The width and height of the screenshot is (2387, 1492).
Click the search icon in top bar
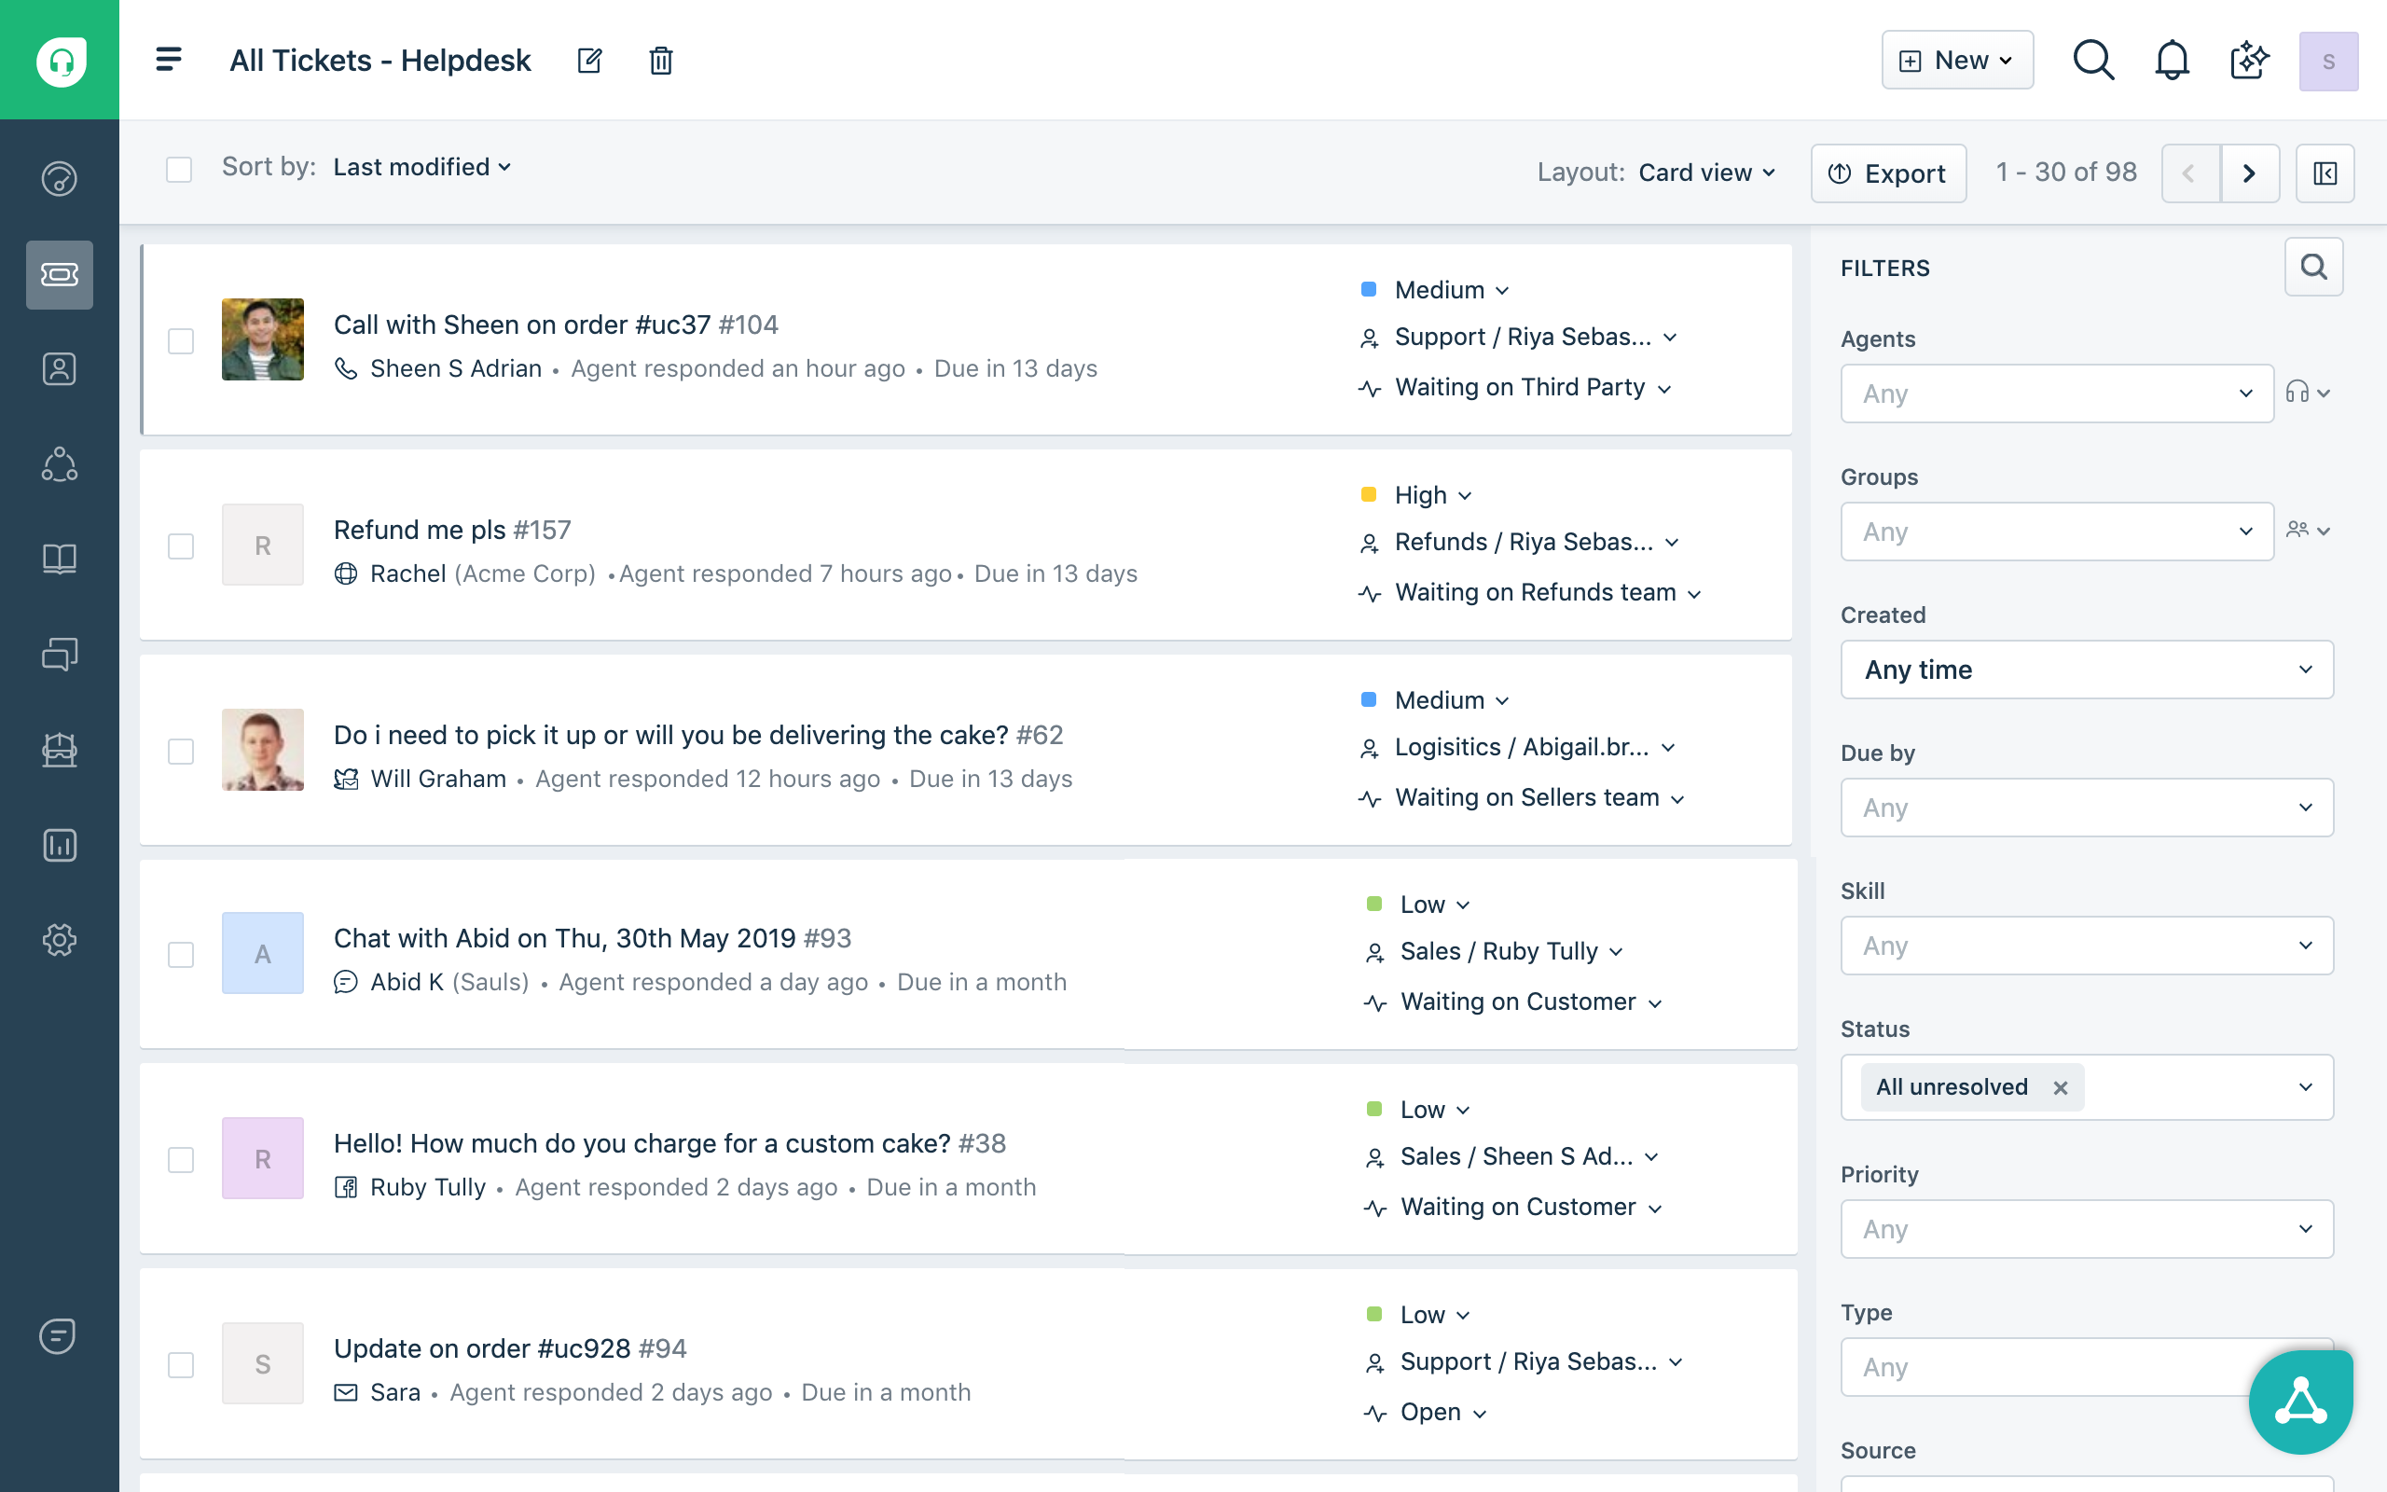(x=2095, y=59)
